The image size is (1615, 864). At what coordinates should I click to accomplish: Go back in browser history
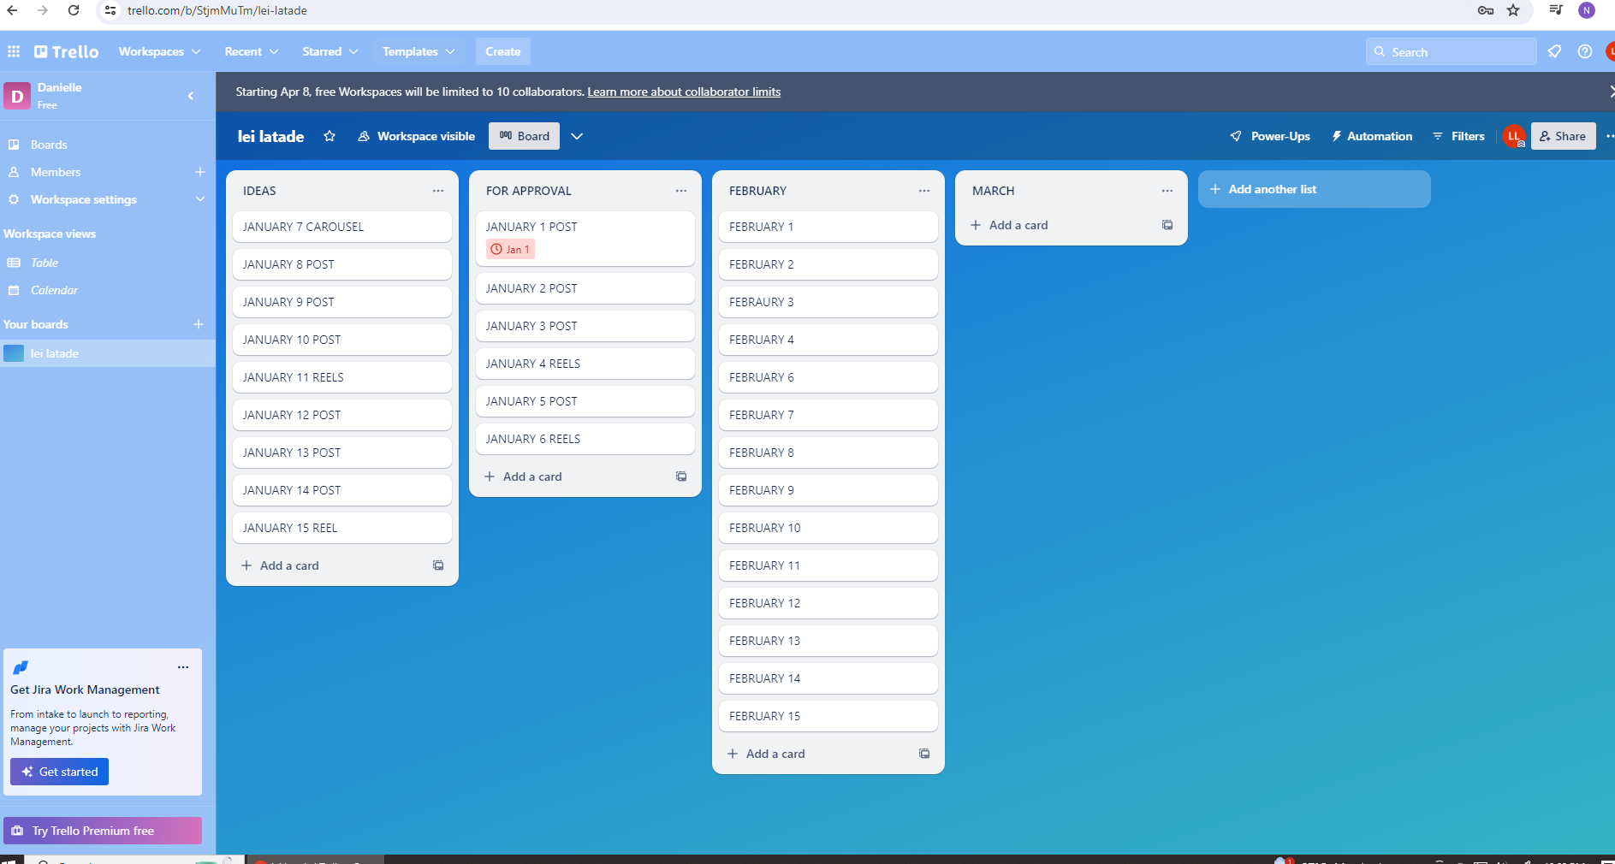(12, 10)
